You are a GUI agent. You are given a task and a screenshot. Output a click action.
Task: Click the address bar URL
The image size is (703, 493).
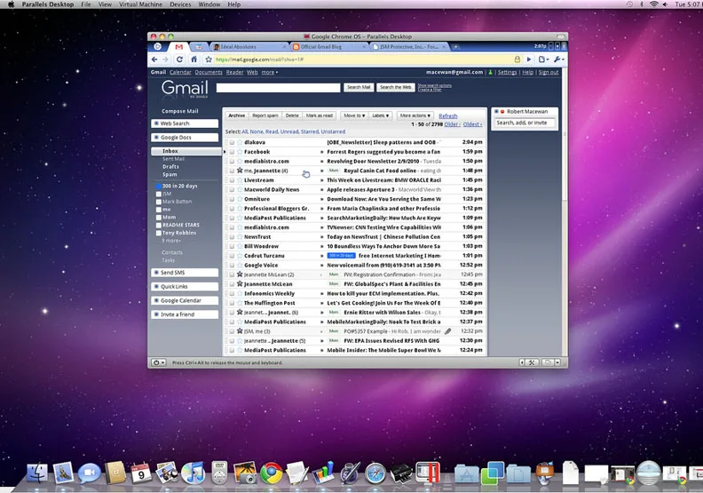point(259,60)
